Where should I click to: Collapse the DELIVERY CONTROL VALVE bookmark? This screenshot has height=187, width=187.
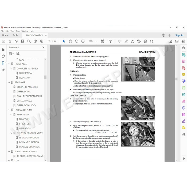coord(11,133)
